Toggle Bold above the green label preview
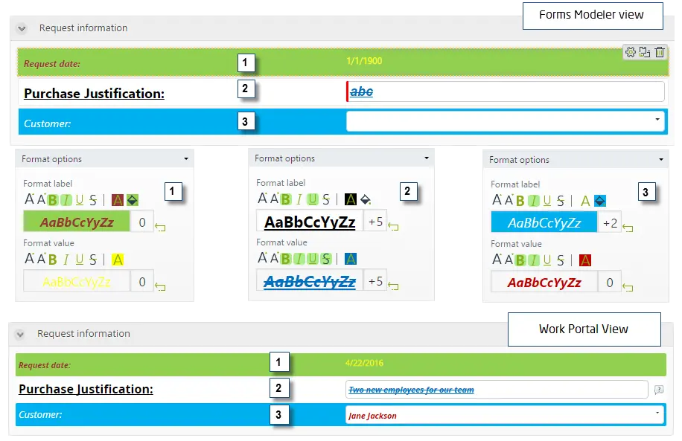The image size is (682, 441). pyautogui.click(x=53, y=200)
